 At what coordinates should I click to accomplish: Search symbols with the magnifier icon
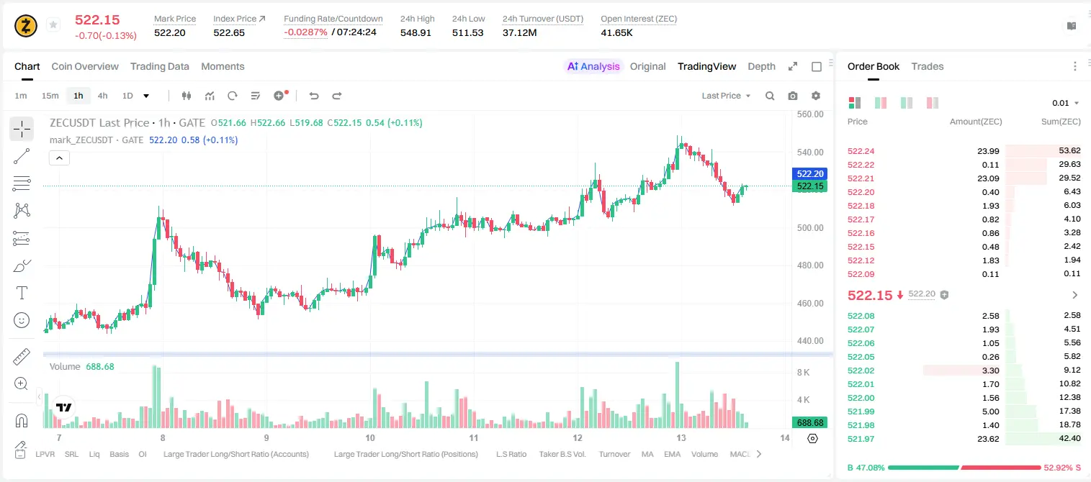click(x=770, y=96)
